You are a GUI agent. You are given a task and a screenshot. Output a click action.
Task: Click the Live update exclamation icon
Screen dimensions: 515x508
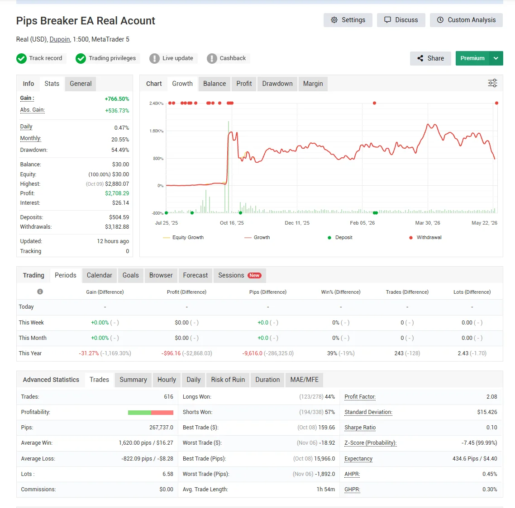[x=154, y=58]
